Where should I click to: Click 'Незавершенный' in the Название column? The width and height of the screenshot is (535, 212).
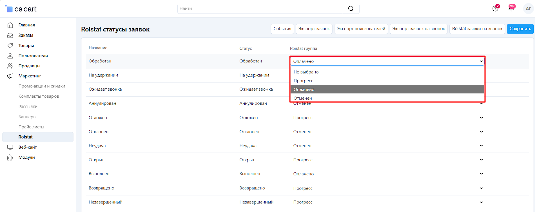pos(106,202)
